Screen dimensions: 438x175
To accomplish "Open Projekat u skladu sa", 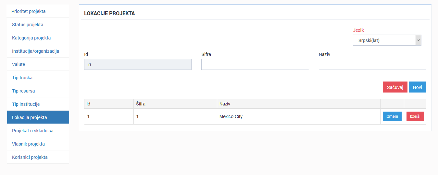I will (x=32, y=131).
